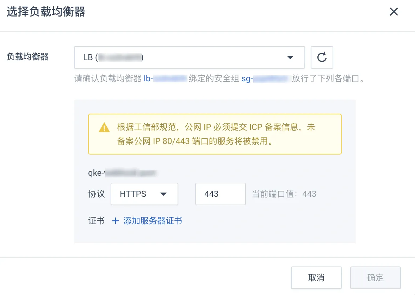Click the 添加服务器证书 link
Screen dimensions: 415x295
[x=153, y=221]
